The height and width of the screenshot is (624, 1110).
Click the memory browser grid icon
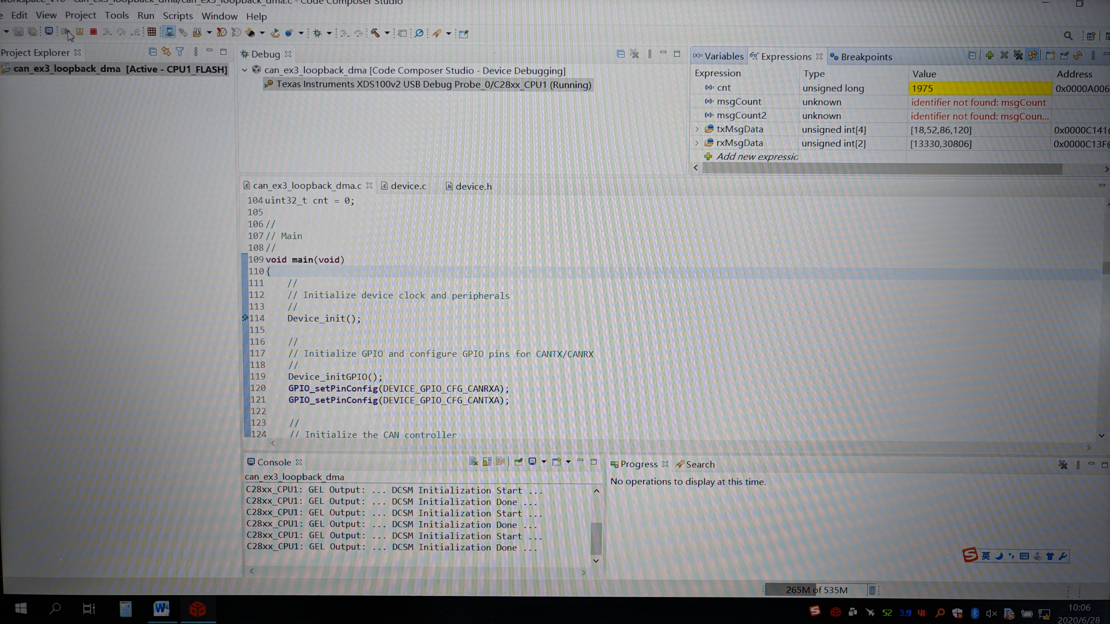pyautogui.click(x=151, y=32)
